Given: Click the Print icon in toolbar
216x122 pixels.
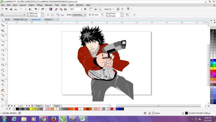Looking at the screenshot, I should [16, 9].
